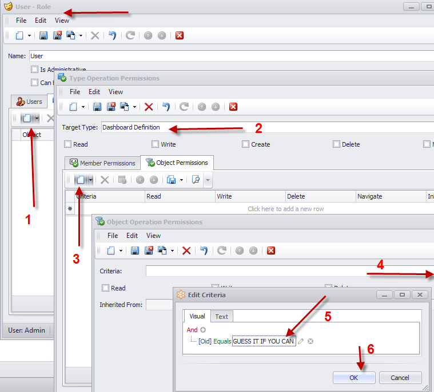Screen dimensions: 434x392
Task: Click Name field containing User
Action: 232,56
